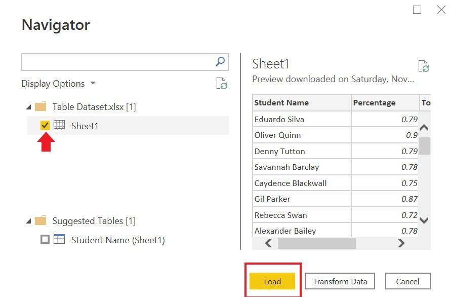Collapse the Suggested Tables tree node

point(28,221)
